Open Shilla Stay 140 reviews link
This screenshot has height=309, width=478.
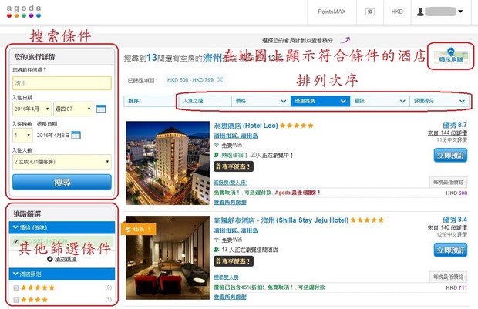447,227
